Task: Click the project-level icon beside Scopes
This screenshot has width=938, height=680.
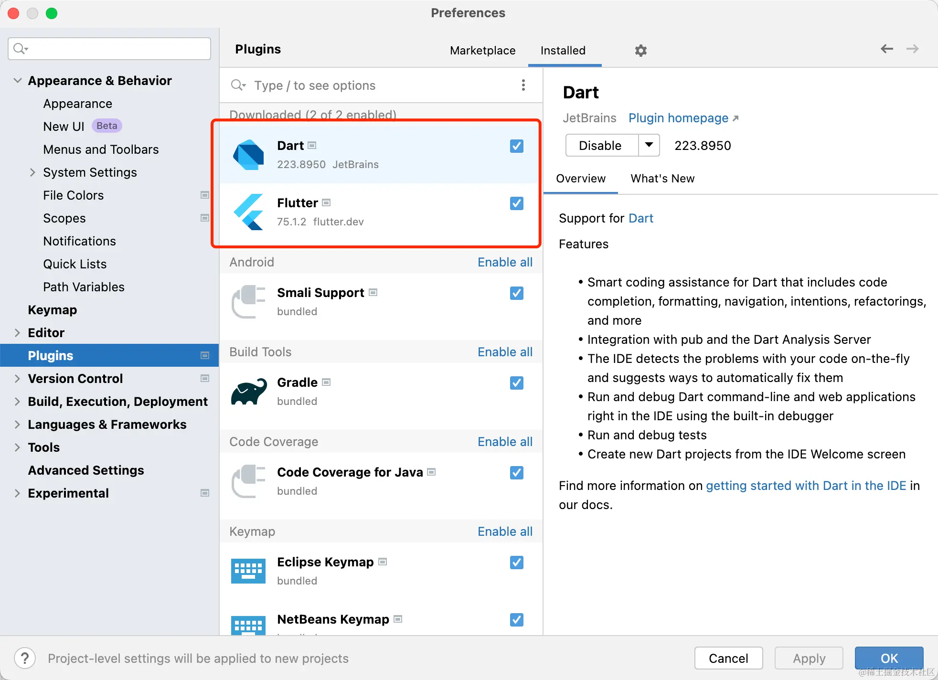Action: coord(205,218)
